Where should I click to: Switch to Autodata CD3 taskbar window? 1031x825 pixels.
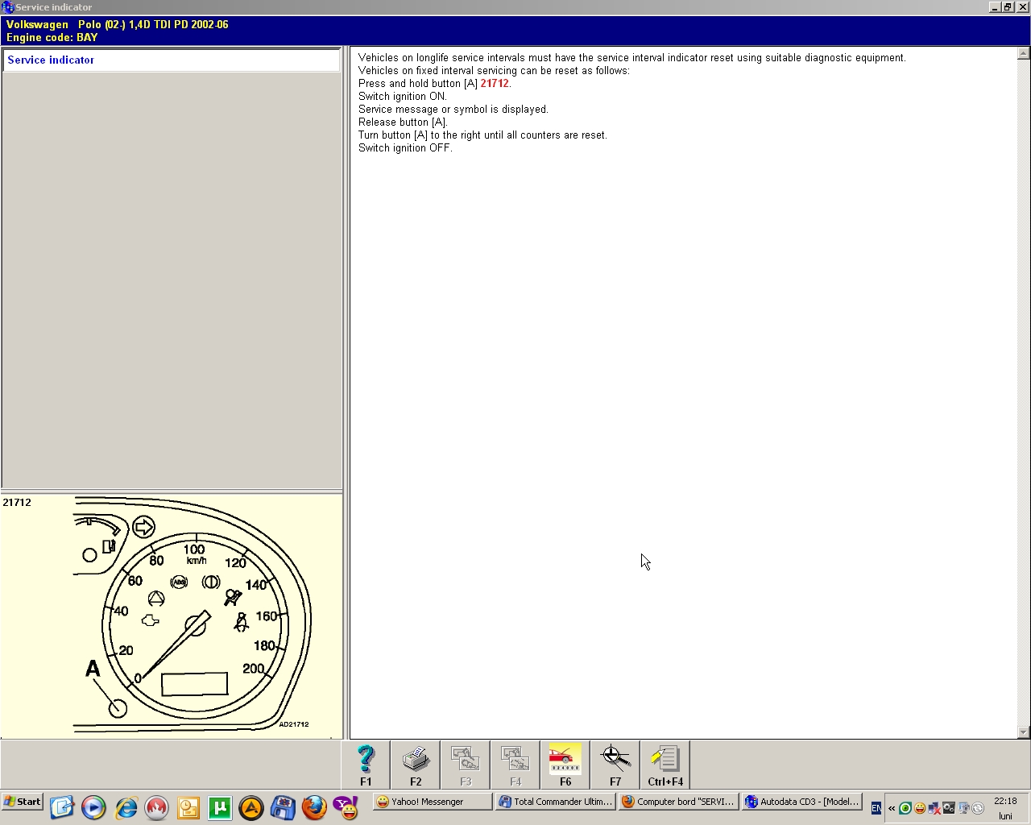click(x=801, y=802)
